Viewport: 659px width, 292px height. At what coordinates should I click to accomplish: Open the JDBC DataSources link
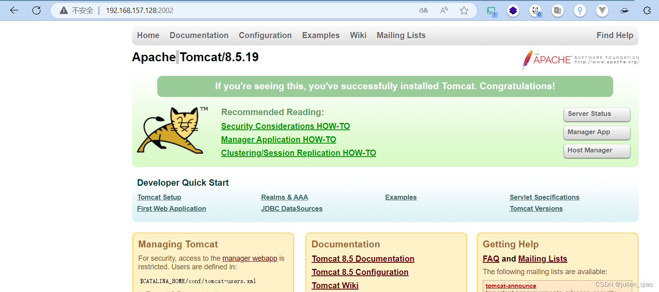(x=292, y=208)
